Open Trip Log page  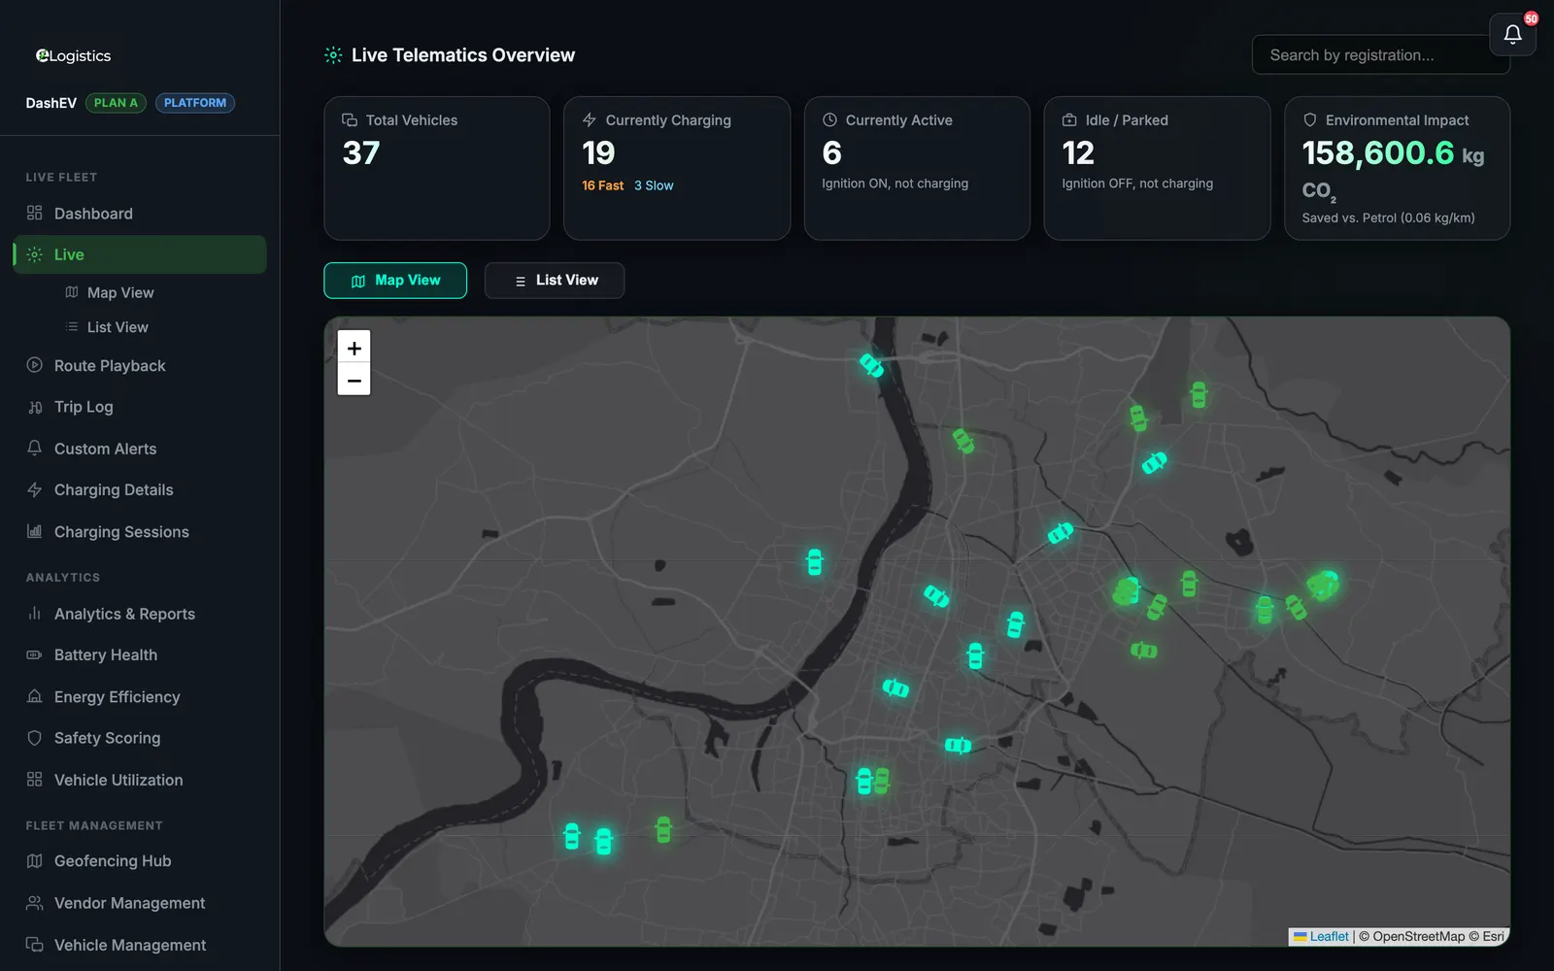coord(140,407)
